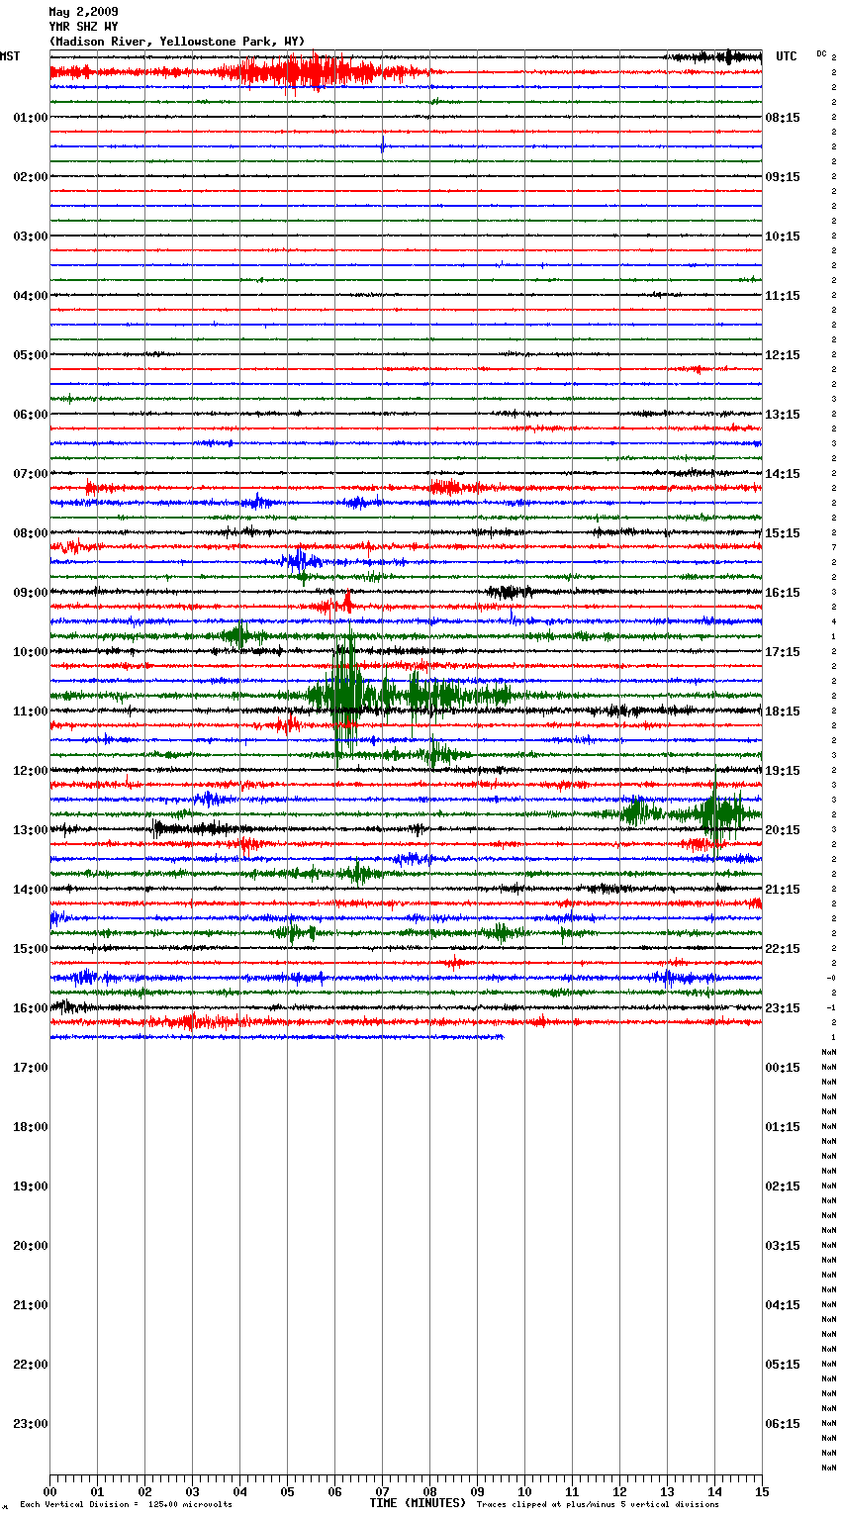
Task: Select the 16:00 MST hour label
Action: [x=31, y=1008]
